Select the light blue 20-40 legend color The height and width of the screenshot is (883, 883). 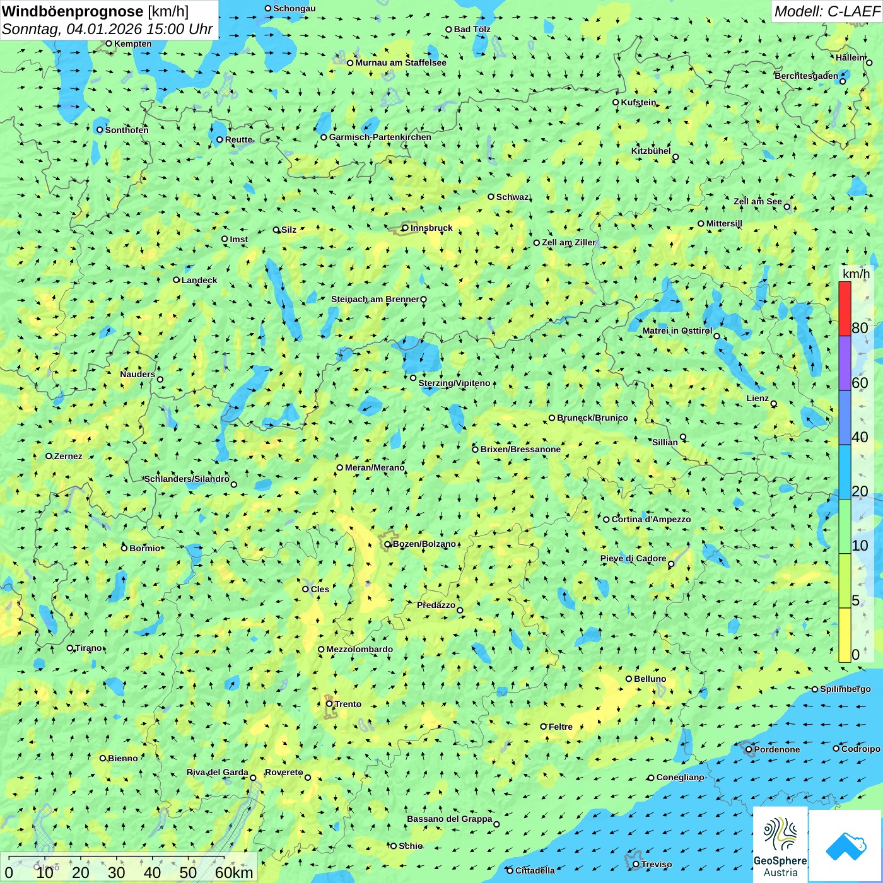coord(845,472)
